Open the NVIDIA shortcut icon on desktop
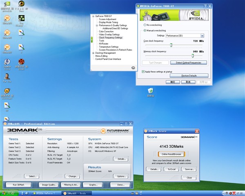 [7, 4]
